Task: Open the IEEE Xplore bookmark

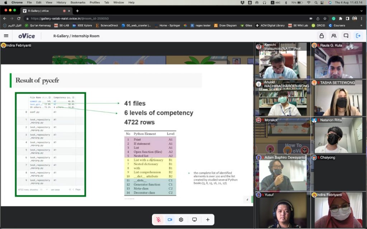Action: tap(82, 25)
